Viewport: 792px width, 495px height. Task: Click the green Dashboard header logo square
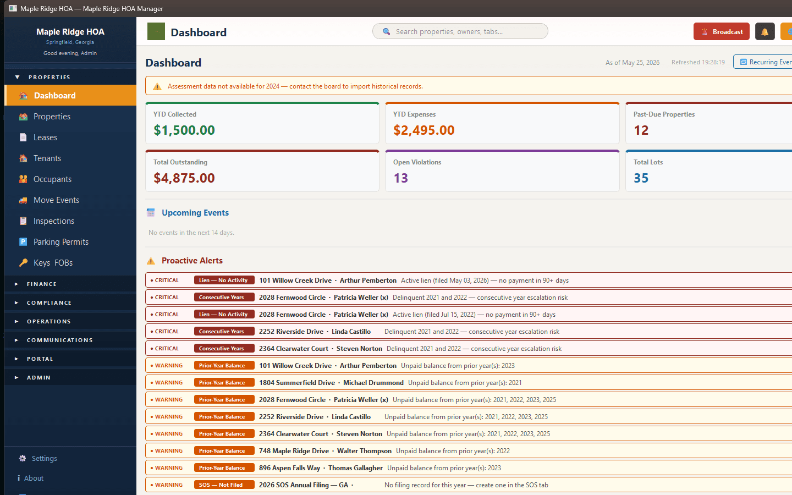(156, 31)
